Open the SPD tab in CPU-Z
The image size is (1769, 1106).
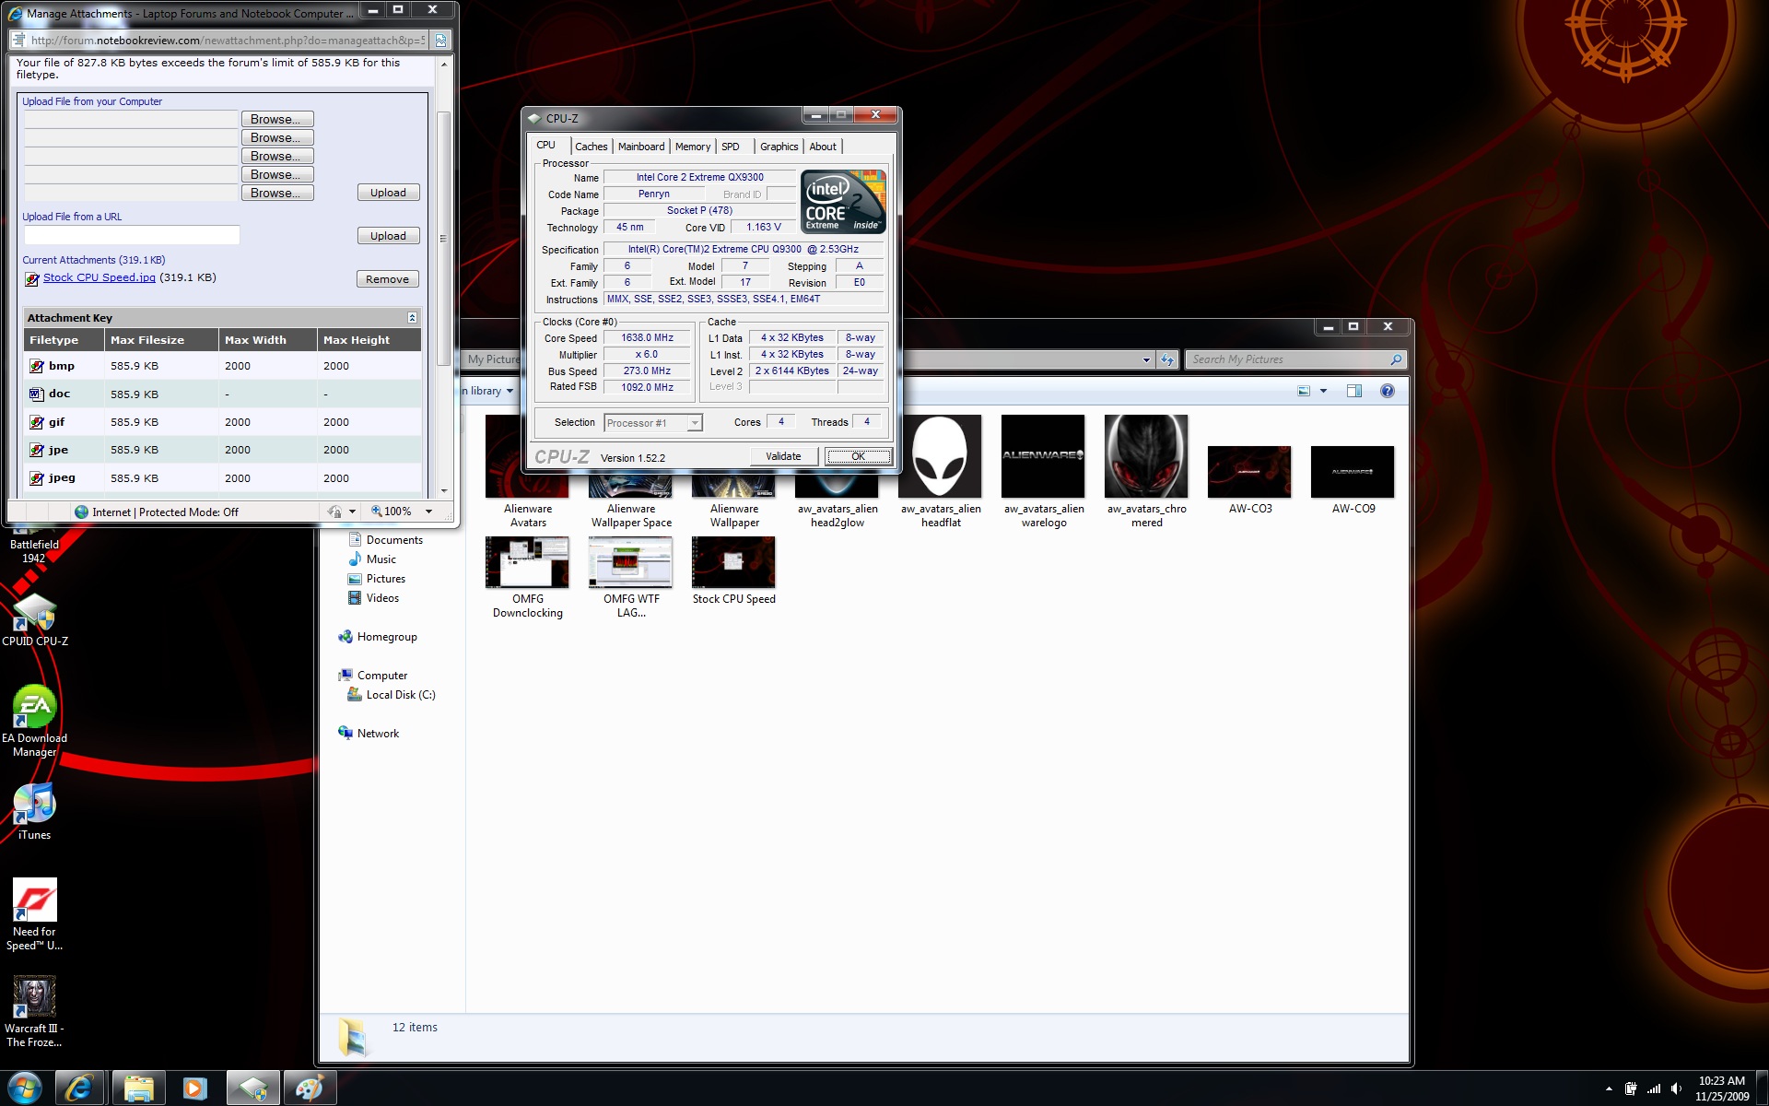tap(731, 147)
